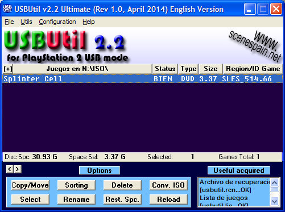Click the [+] header button

8,69
